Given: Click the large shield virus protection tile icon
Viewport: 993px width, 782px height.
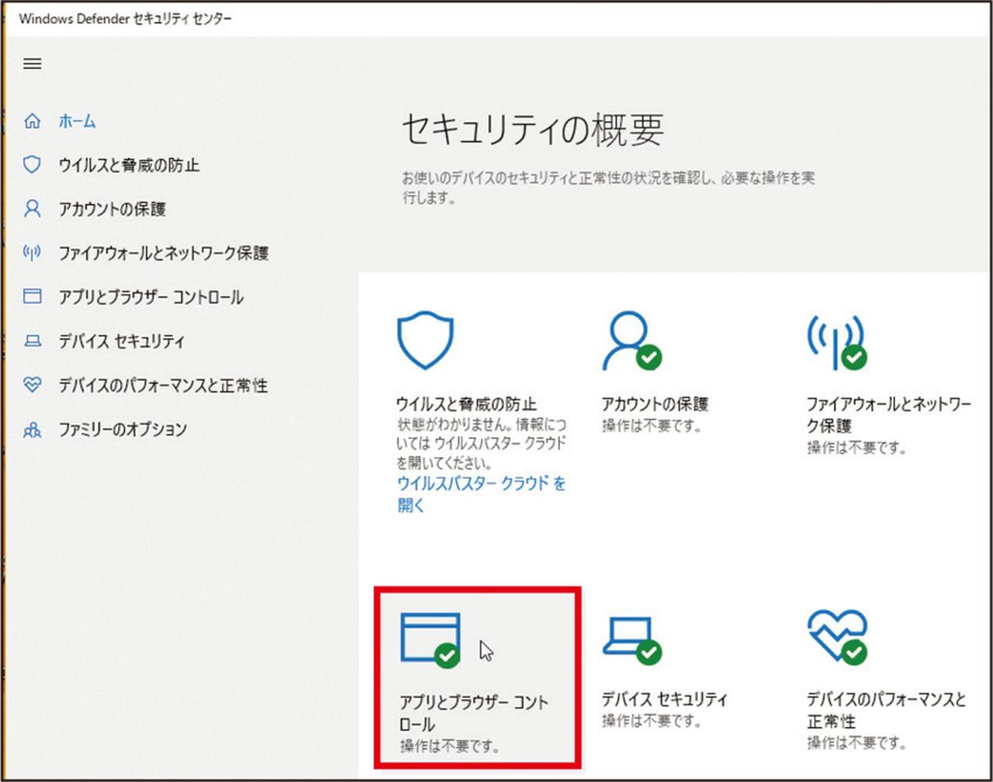Looking at the screenshot, I should pyautogui.click(x=425, y=340).
